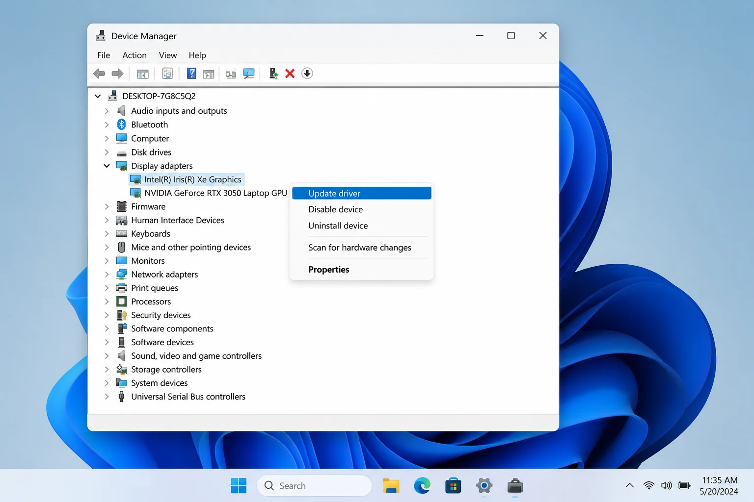754x502 pixels.
Task: Open the File menu
Action: tap(104, 55)
